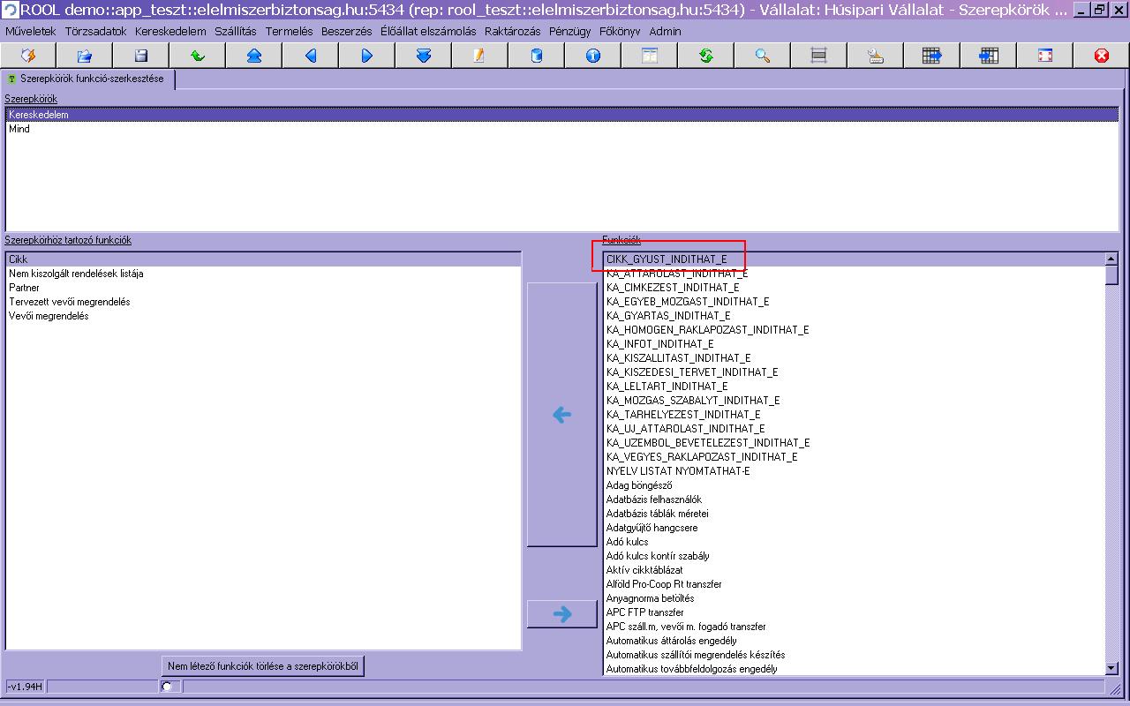Viewport: 1130px width, 706px height.
Task: Click 'Nem létező funkciók törlése a szerepkörökből' button
Action: (x=263, y=666)
